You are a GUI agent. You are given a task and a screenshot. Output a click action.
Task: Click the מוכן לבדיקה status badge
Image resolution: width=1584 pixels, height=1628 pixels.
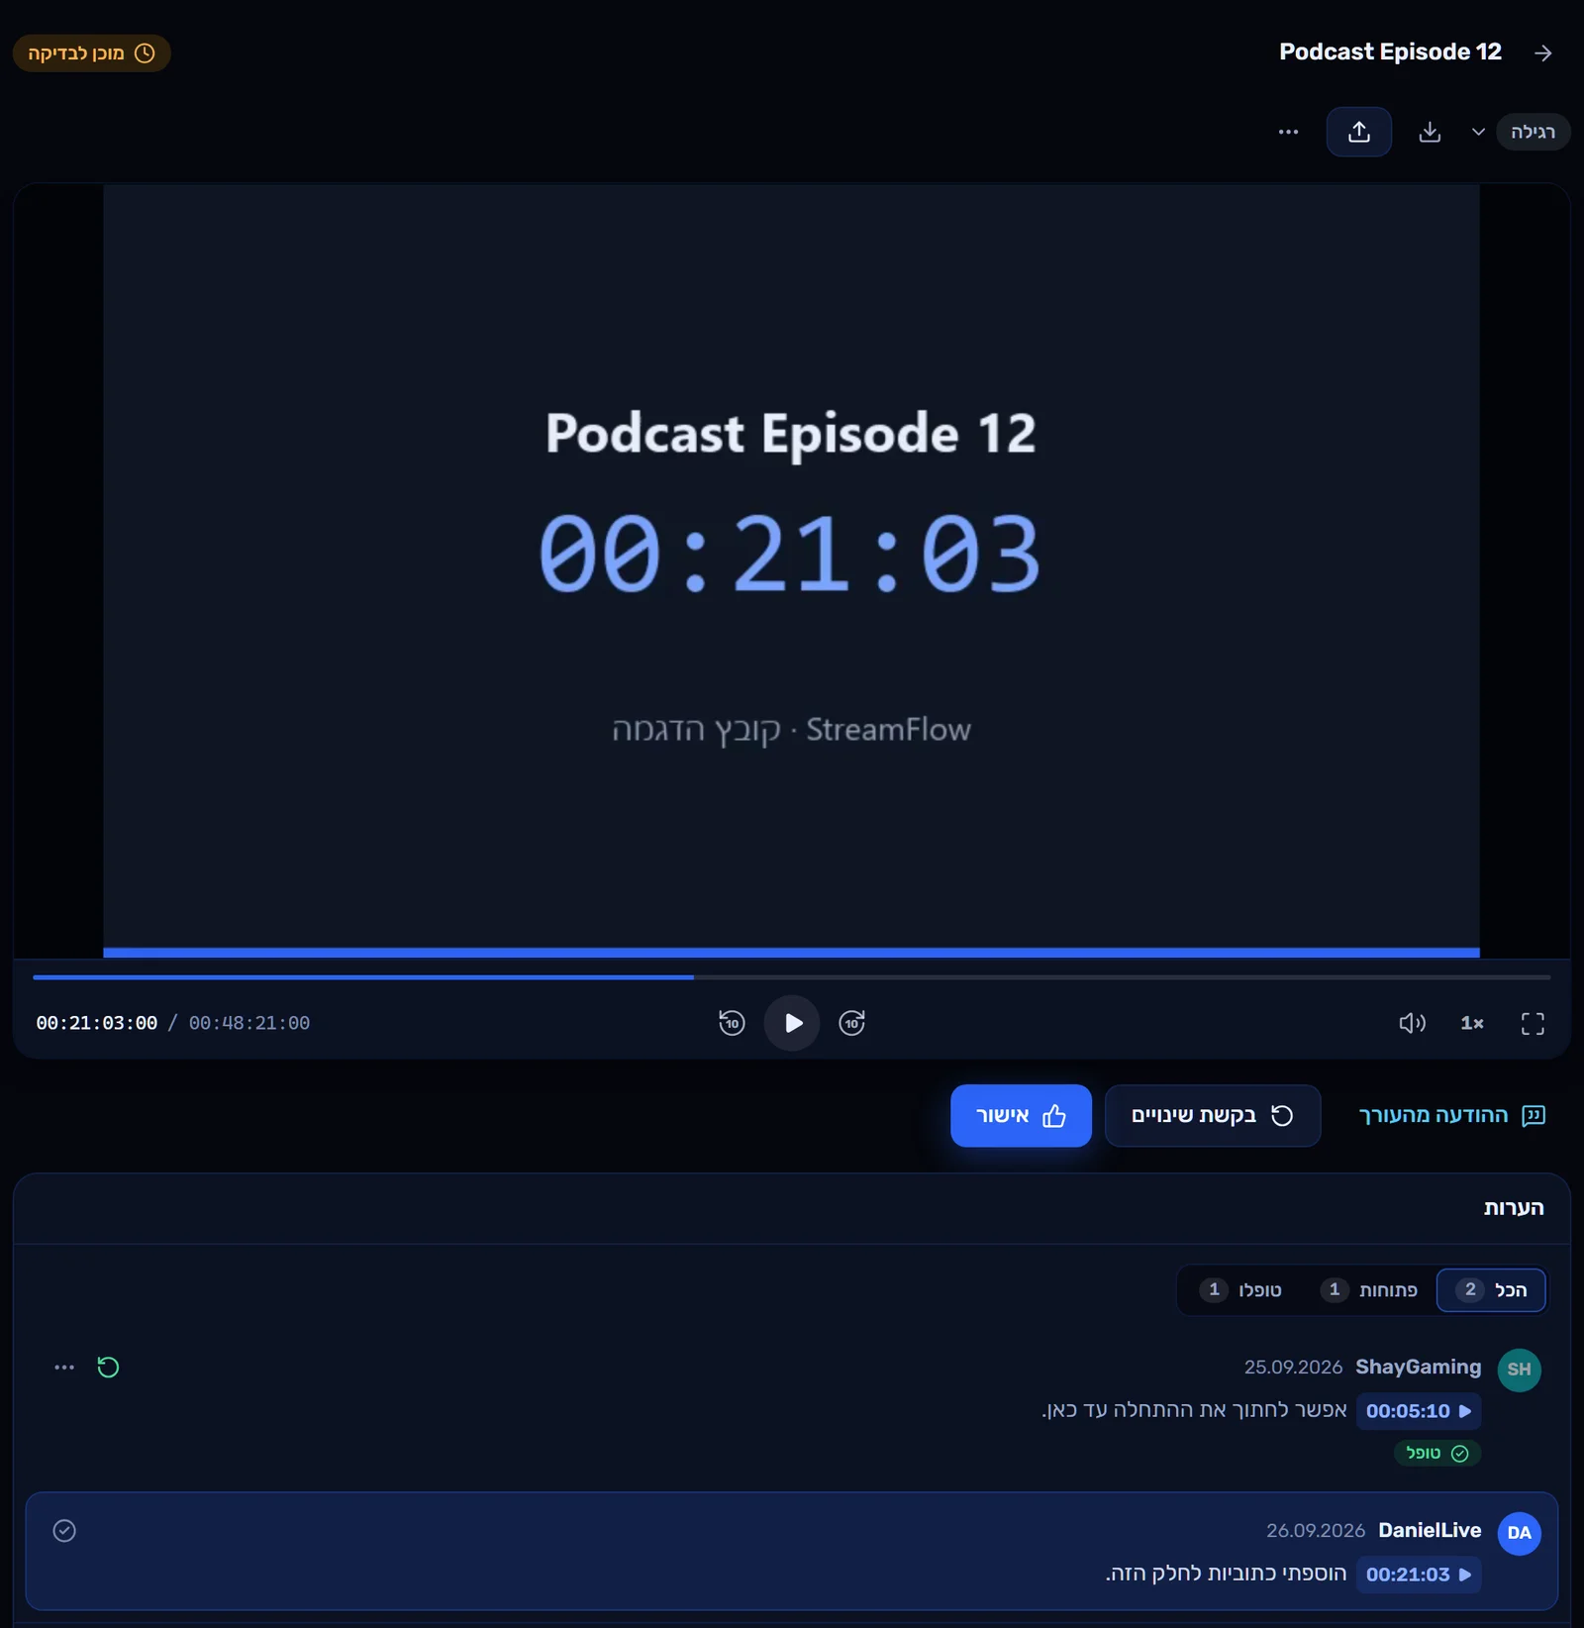click(91, 53)
